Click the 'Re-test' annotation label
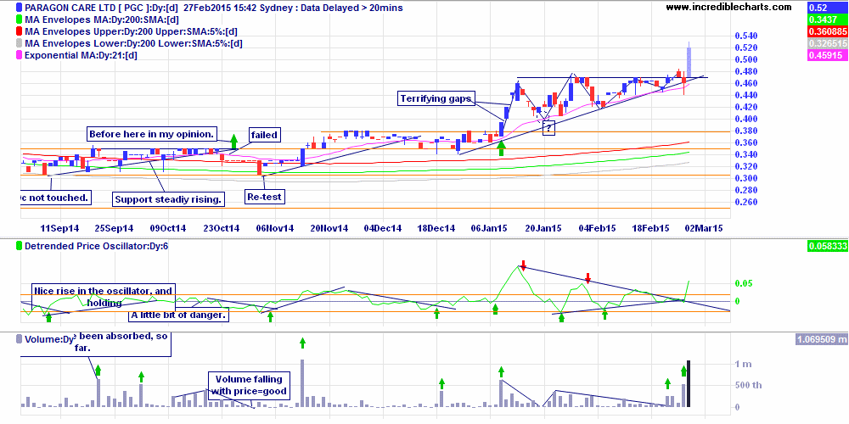The image size is (849, 424). click(x=265, y=197)
